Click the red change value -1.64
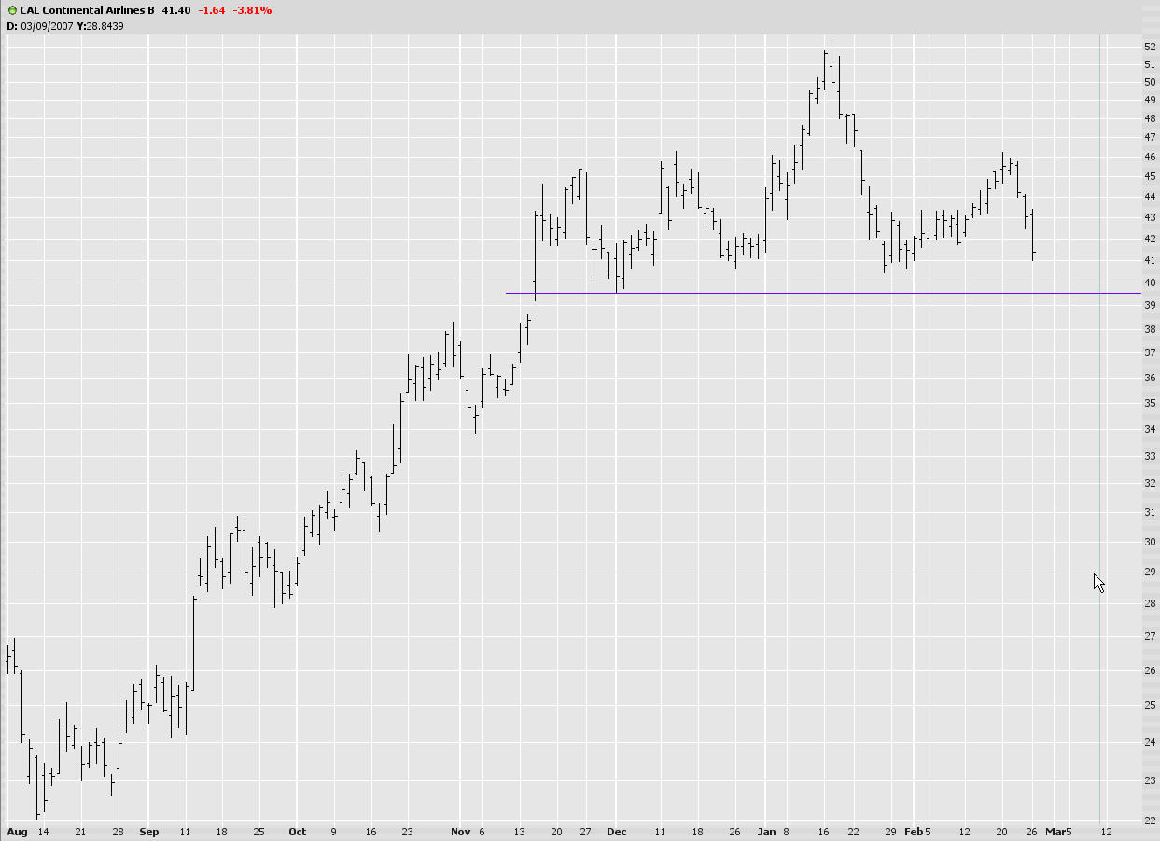This screenshot has width=1160, height=841. pos(213,10)
